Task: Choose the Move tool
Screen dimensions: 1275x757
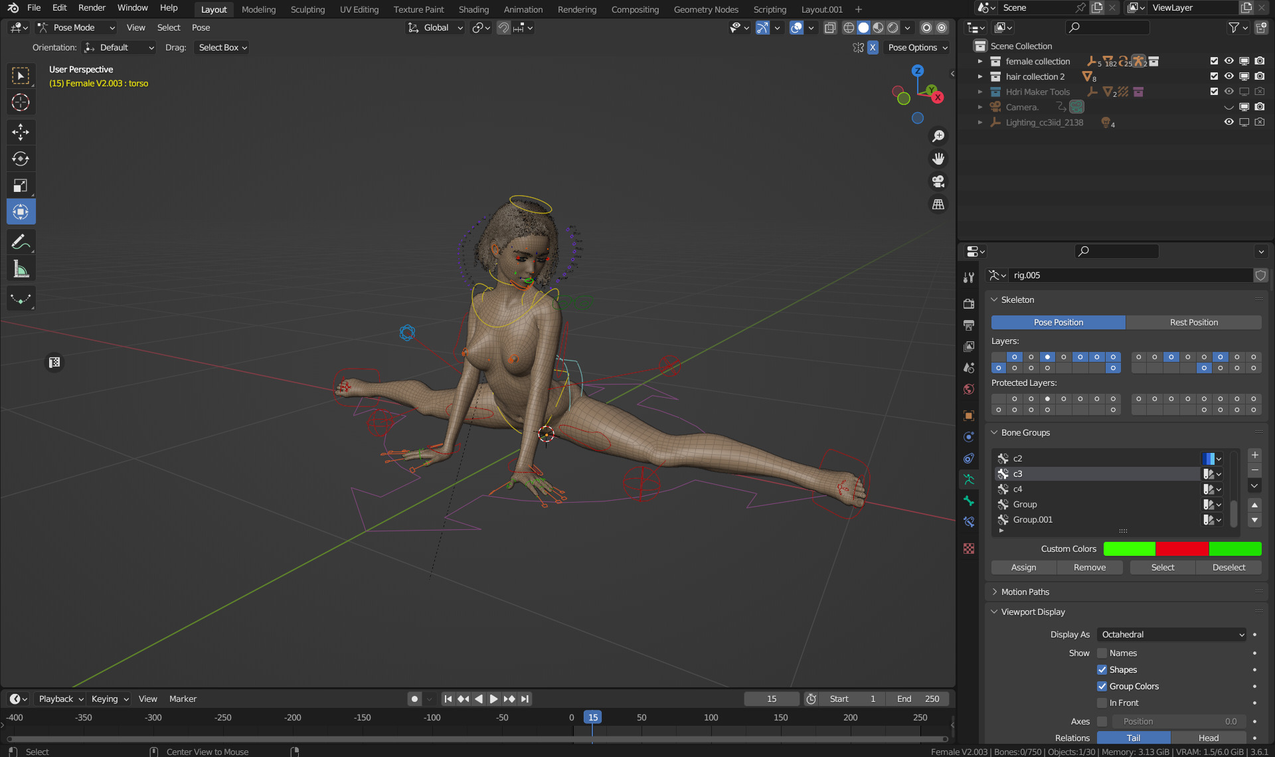Action: pyautogui.click(x=21, y=132)
